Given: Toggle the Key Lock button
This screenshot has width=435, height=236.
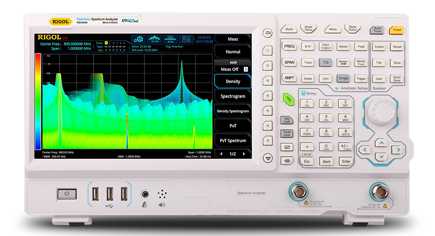Looking at the screenshot, I should tap(287, 120).
